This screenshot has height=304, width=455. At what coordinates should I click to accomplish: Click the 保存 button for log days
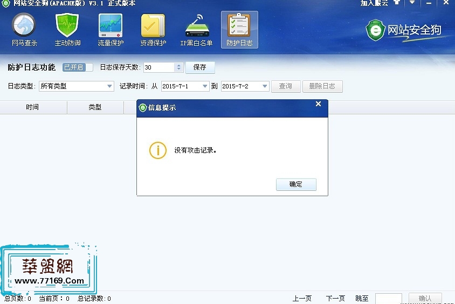pyautogui.click(x=200, y=67)
